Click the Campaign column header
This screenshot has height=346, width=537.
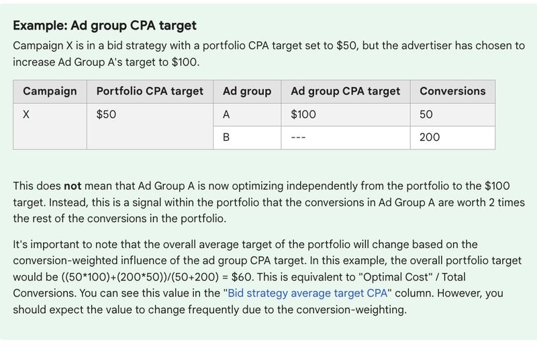[50, 91]
